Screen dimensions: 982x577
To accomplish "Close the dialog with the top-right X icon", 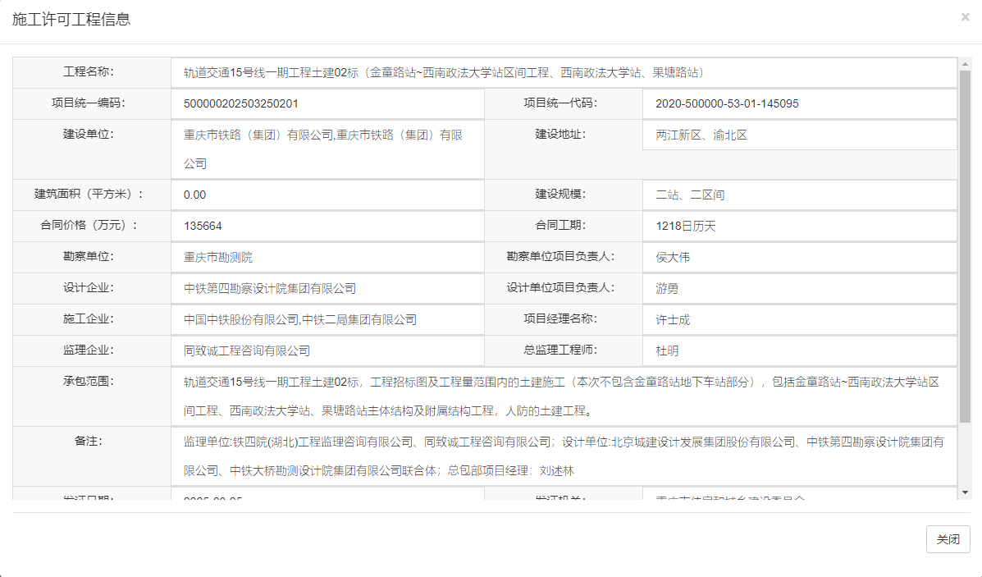I will pos(965,16).
